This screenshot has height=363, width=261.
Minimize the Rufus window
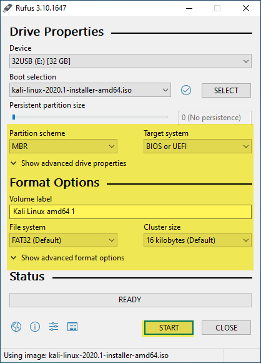coord(189,8)
